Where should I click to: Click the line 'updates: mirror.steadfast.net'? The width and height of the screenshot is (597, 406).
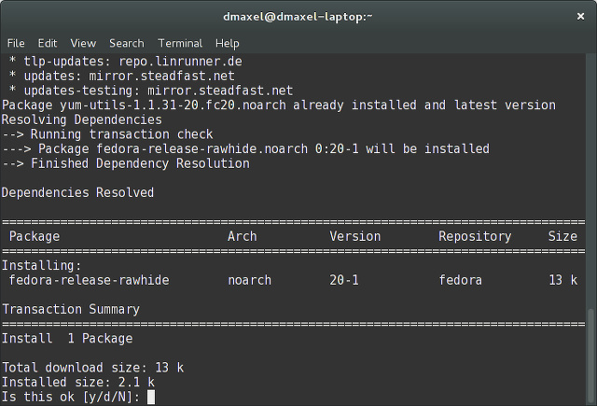(130, 77)
